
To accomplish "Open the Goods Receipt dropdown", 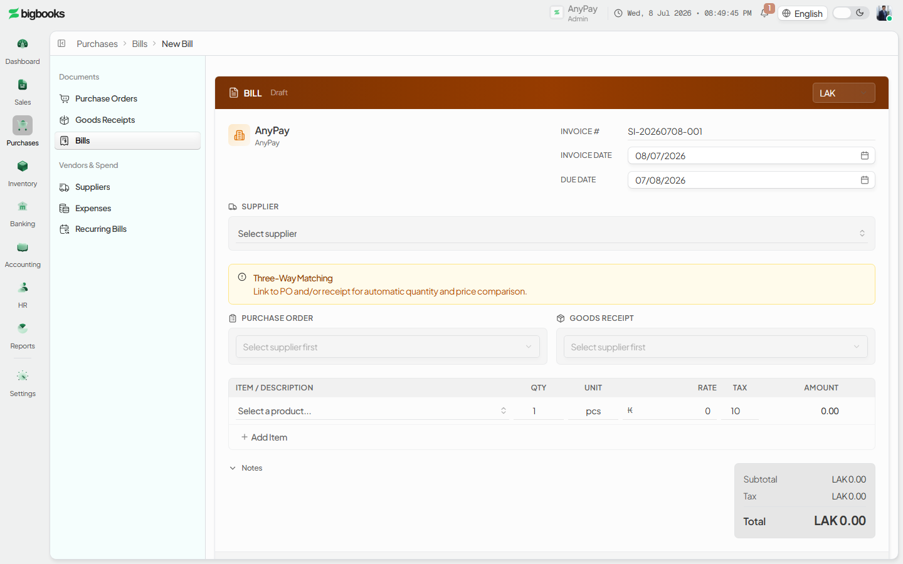I will pos(716,347).
